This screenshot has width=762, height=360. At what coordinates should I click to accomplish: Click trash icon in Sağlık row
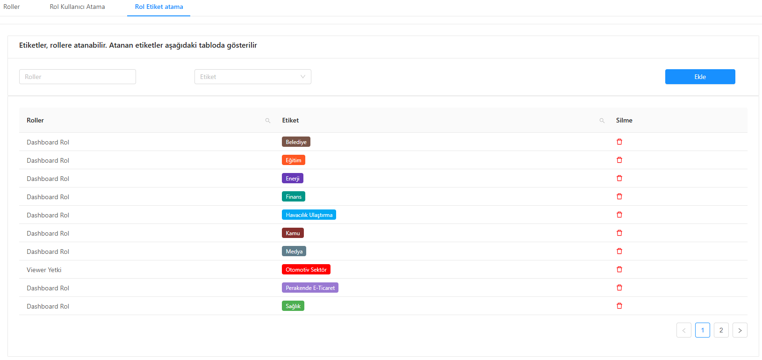pyautogui.click(x=619, y=306)
